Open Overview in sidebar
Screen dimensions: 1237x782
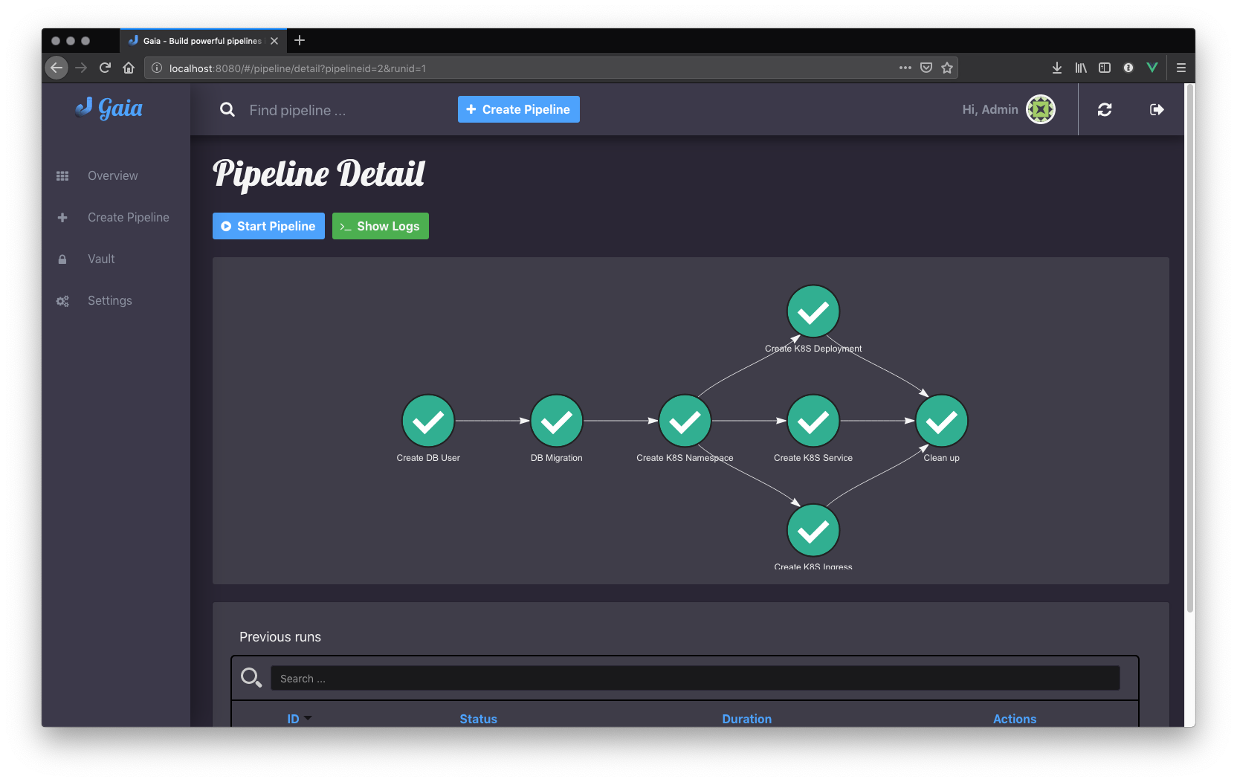(x=113, y=175)
